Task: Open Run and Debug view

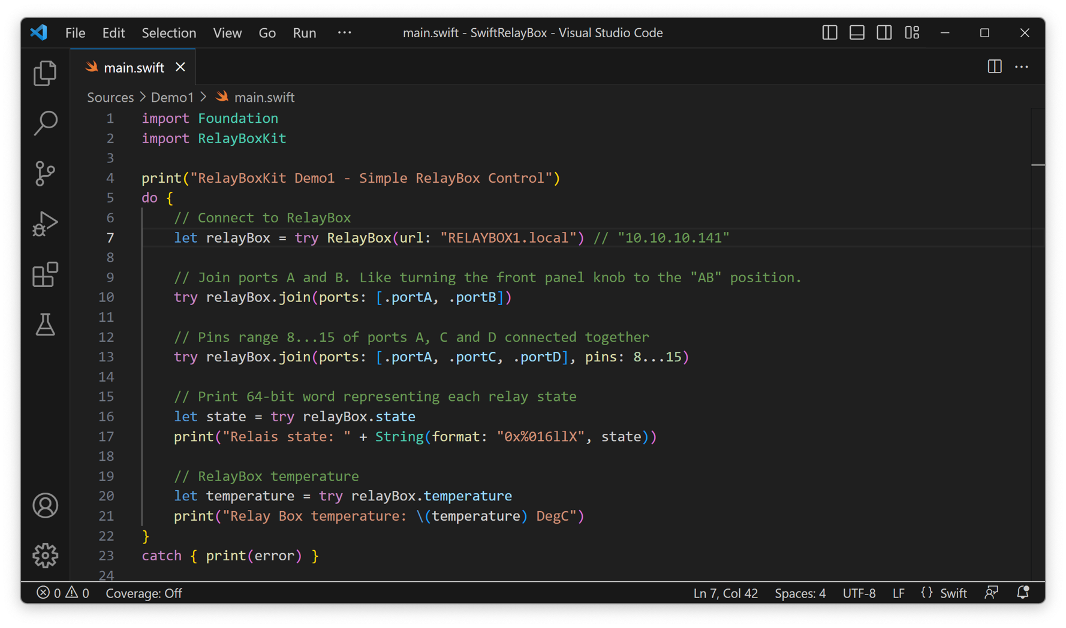Action: pos(45,224)
